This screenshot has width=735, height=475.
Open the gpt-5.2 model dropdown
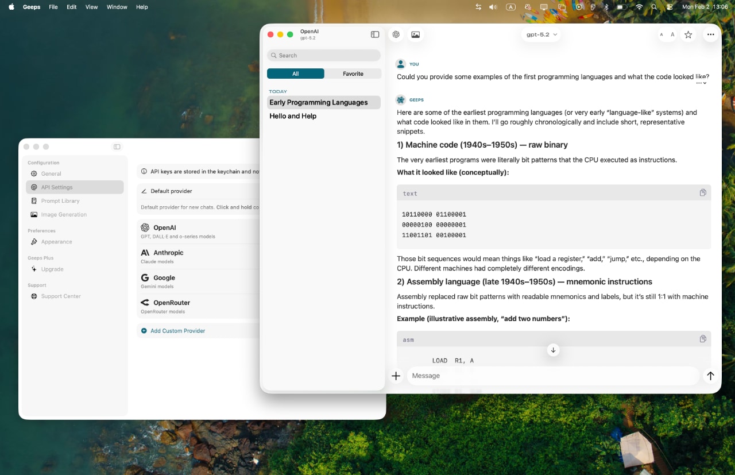541,34
